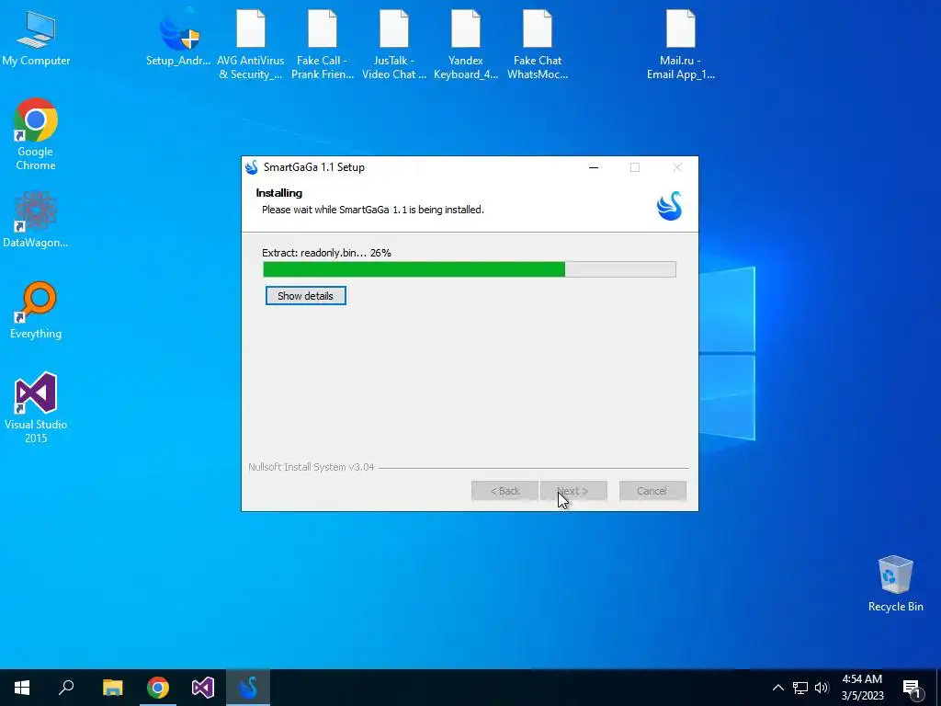The image size is (941, 706).
Task: Select the JusTalk - Video Chat file
Action: 394,44
